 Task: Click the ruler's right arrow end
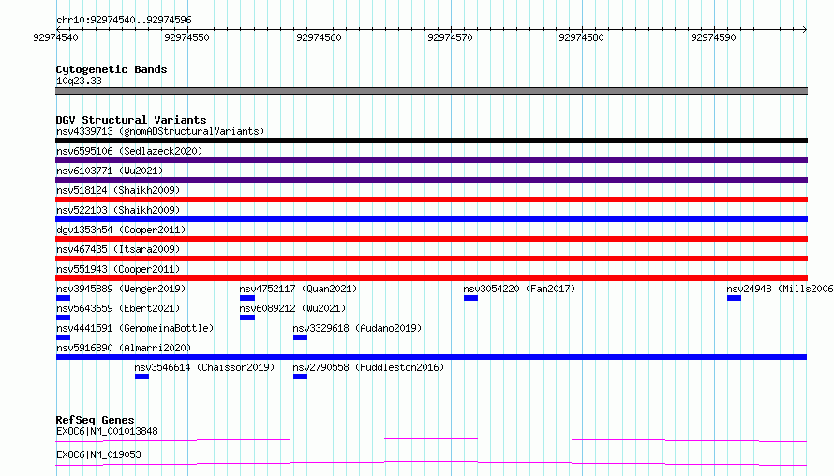(804, 29)
